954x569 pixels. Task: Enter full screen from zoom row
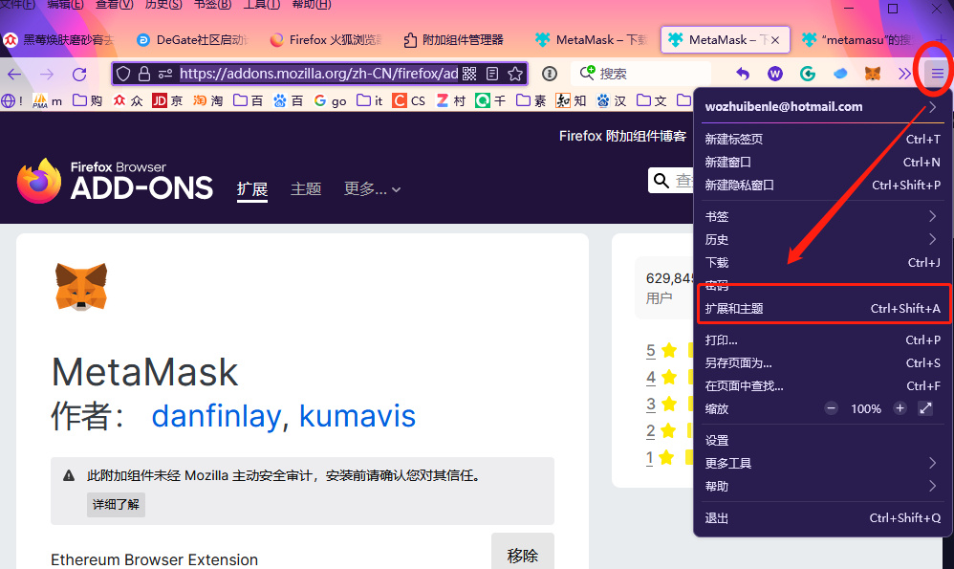pyautogui.click(x=925, y=408)
